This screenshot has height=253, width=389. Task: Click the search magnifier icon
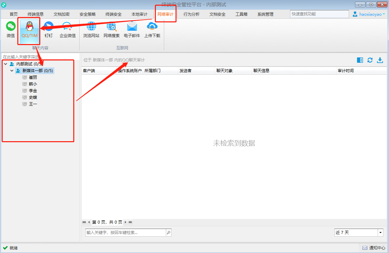point(169,233)
